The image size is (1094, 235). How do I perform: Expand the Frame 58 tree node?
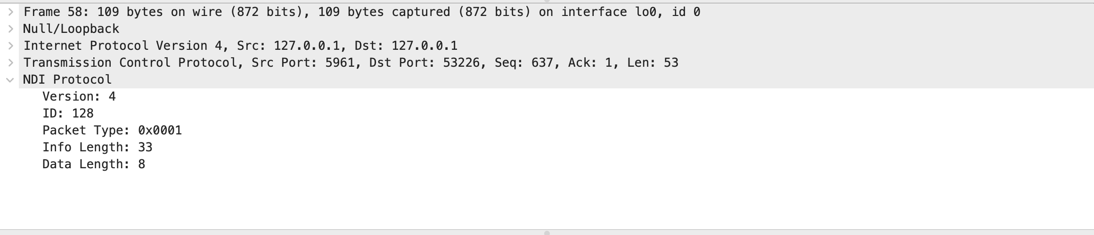pos(10,12)
